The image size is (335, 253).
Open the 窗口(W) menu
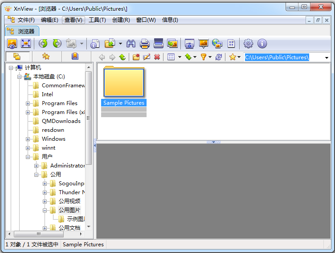146,20
